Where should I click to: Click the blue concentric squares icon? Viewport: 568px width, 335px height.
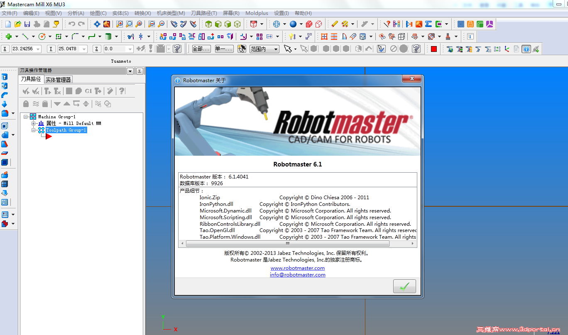pyautogui.click(x=460, y=24)
